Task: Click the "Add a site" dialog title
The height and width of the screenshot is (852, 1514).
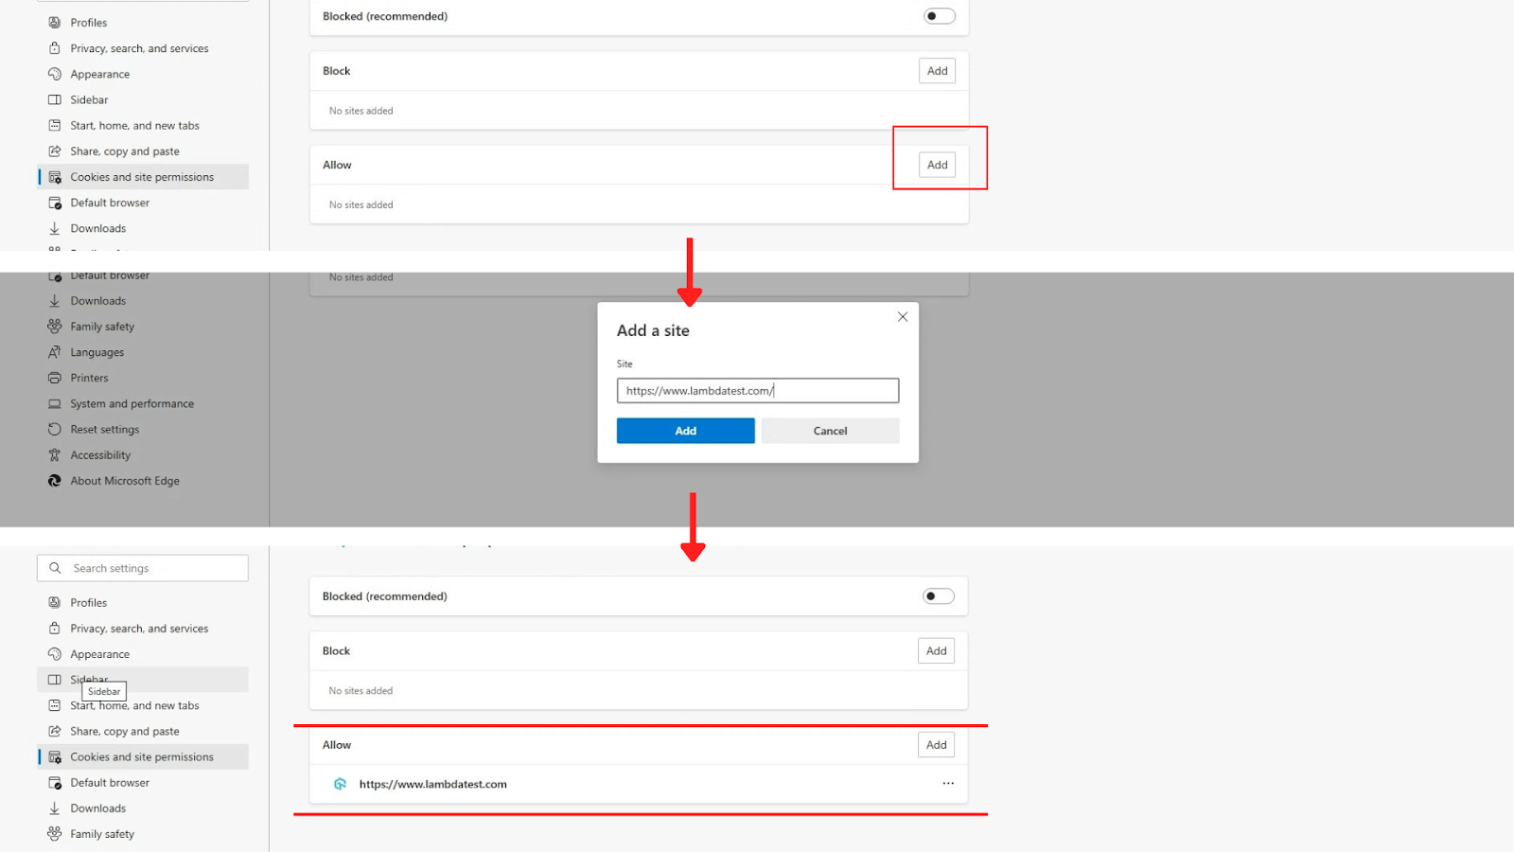Action: (653, 330)
